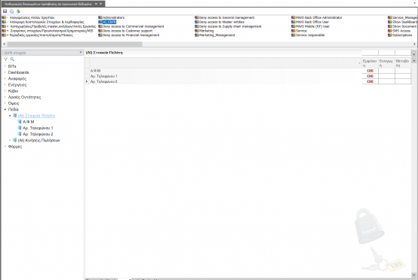Click the green refresh icon in the toolbar
Screen dimensions: 418x280
click(x=18, y=11)
